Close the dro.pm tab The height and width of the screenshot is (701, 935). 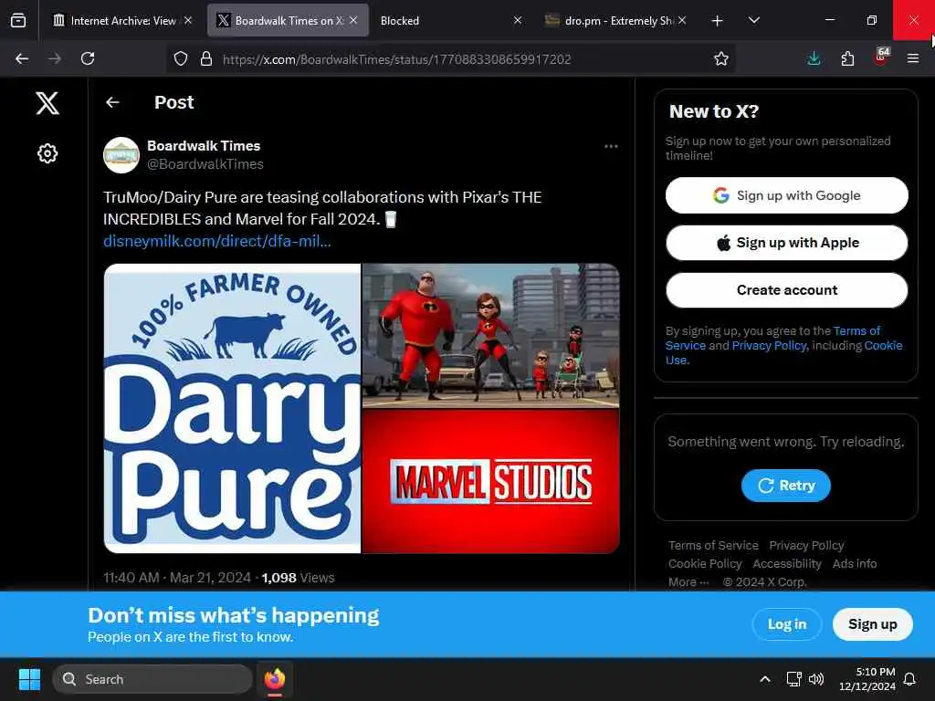pos(682,20)
